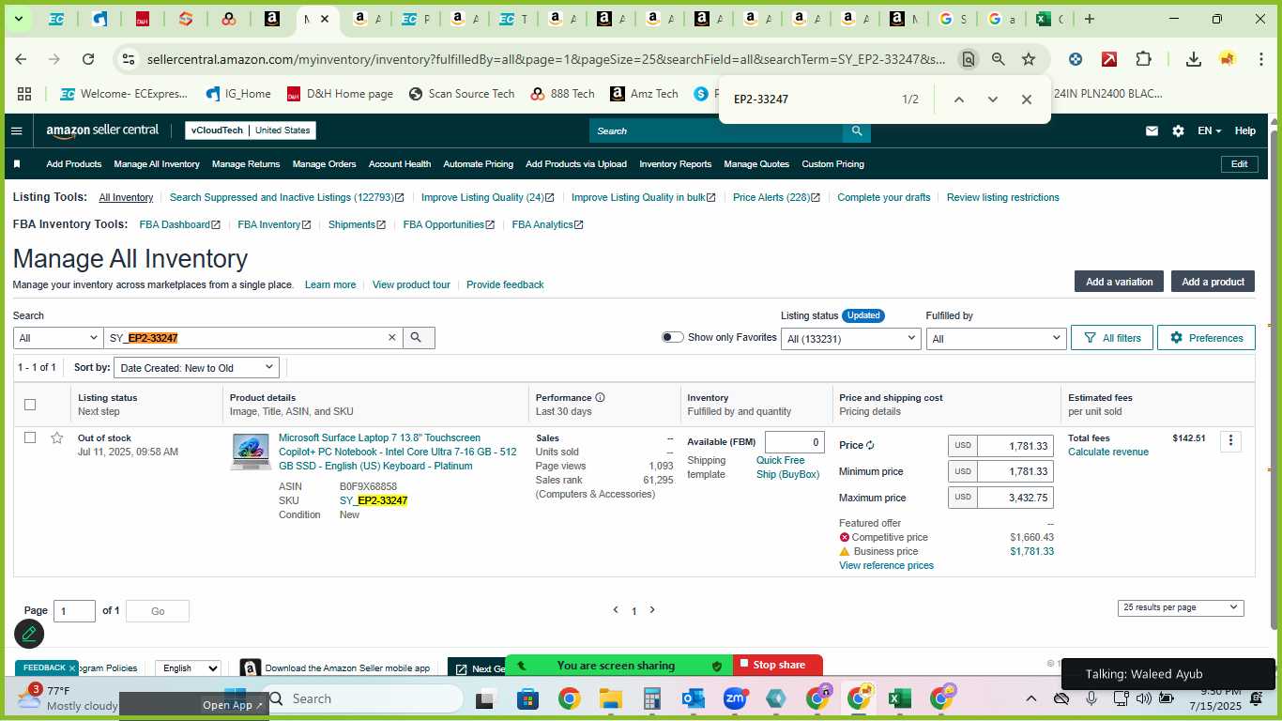Screen dimensions: 1282x721
Task: Open the green pencil annotate button
Action: click(x=29, y=634)
